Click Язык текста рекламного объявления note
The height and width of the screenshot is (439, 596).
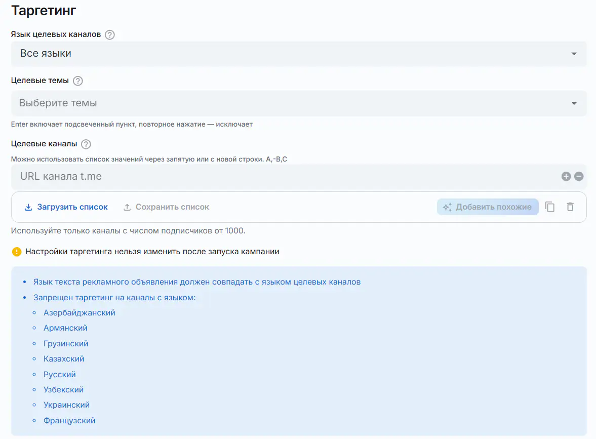pyautogui.click(x=197, y=282)
